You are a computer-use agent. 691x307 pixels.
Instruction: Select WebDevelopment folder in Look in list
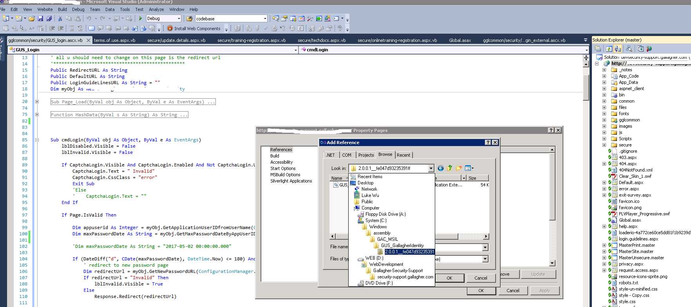tap(386, 264)
